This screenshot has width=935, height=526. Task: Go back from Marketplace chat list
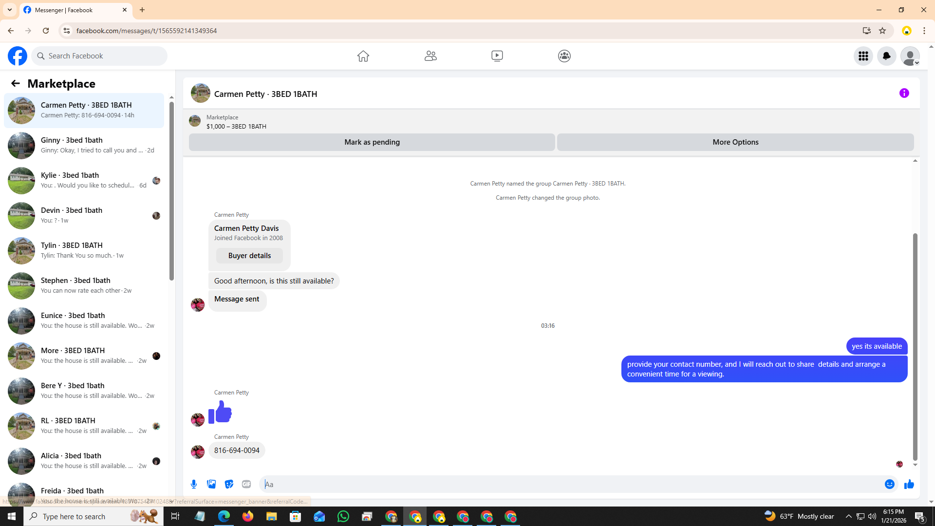point(16,83)
